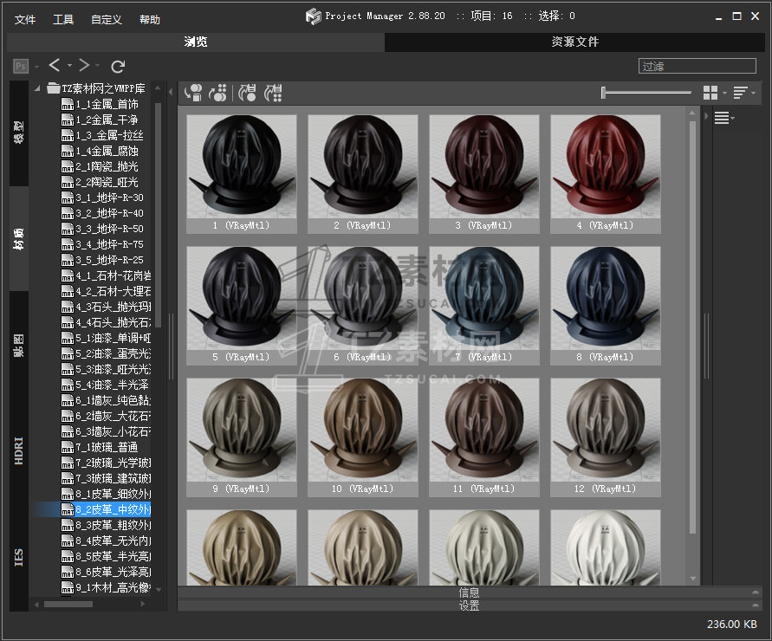Viewport: 772px width, 641px height.
Task: Click the fourth material toolbar icon after the separator
Action: pyautogui.click(x=273, y=93)
